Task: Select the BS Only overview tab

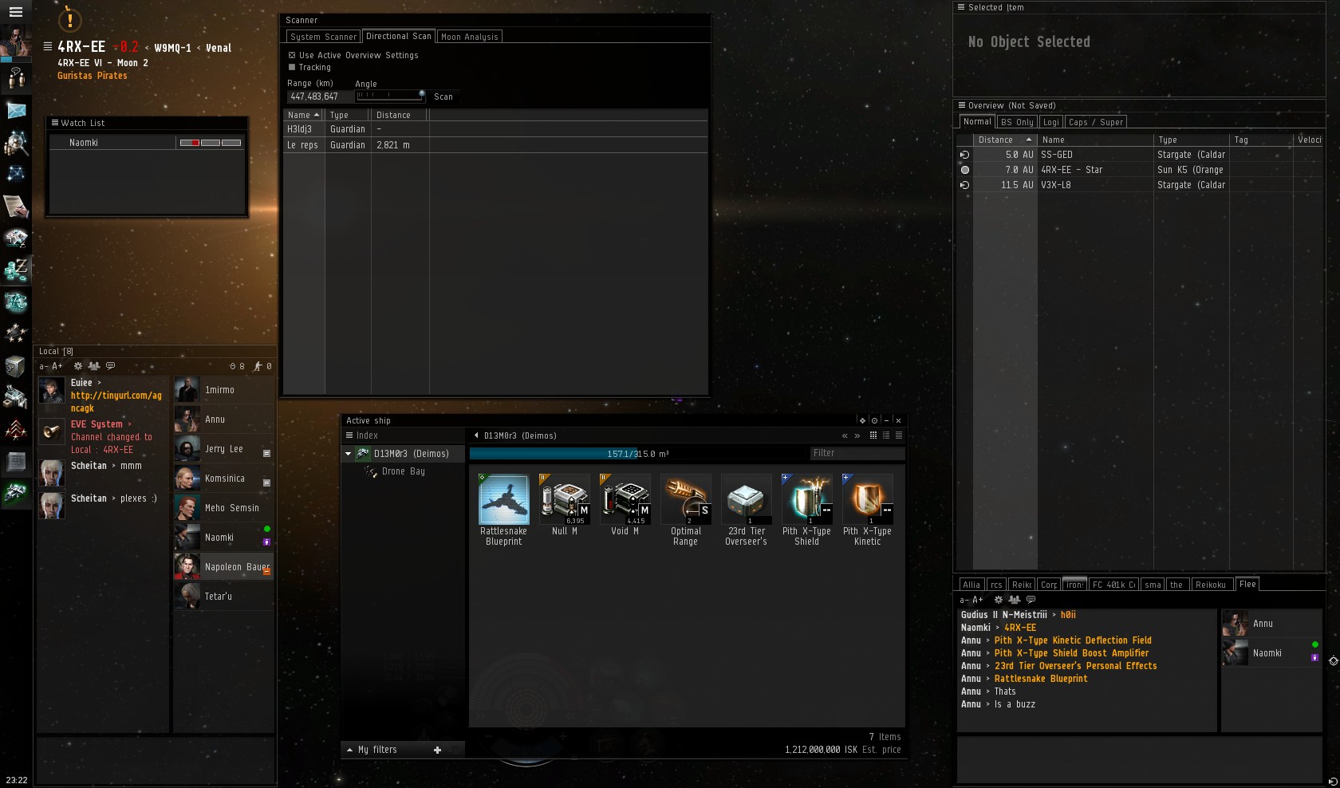Action: pos(1017,122)
